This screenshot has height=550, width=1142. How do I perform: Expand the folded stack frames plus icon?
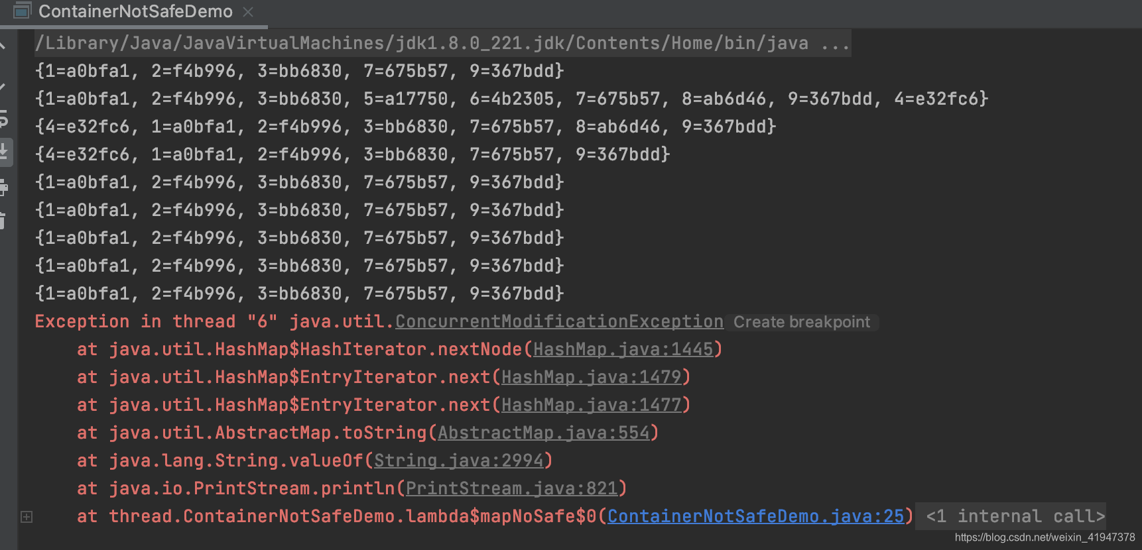click(27, 517)
